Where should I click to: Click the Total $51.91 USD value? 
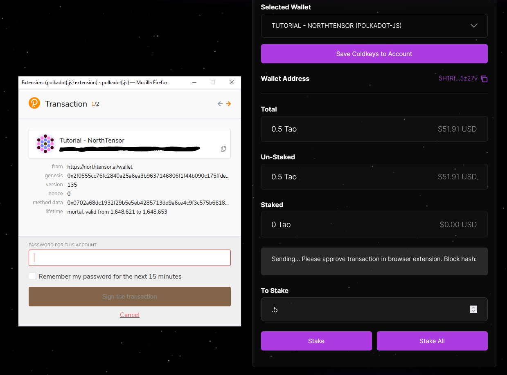point(457,129)
